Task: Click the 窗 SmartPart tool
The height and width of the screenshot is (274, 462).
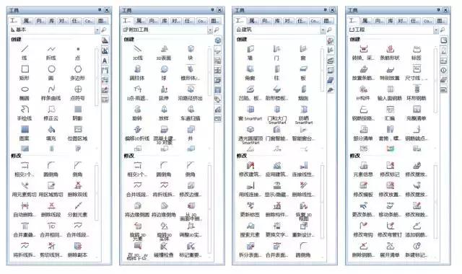Action: coord(250,113)
